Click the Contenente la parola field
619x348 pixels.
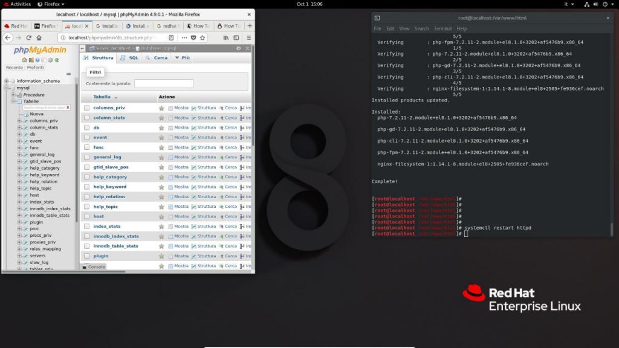[x=164, y=83]
